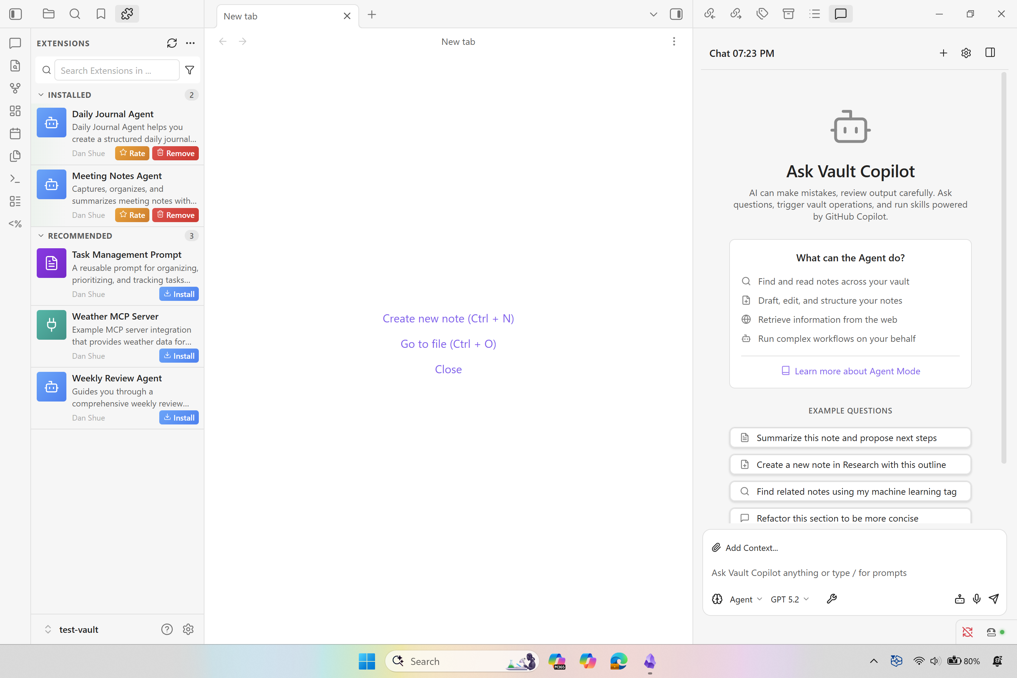Click the microphone voice input icon
Image resolution: width=1017 pixels, height=678 pixels.
[976, 599]
